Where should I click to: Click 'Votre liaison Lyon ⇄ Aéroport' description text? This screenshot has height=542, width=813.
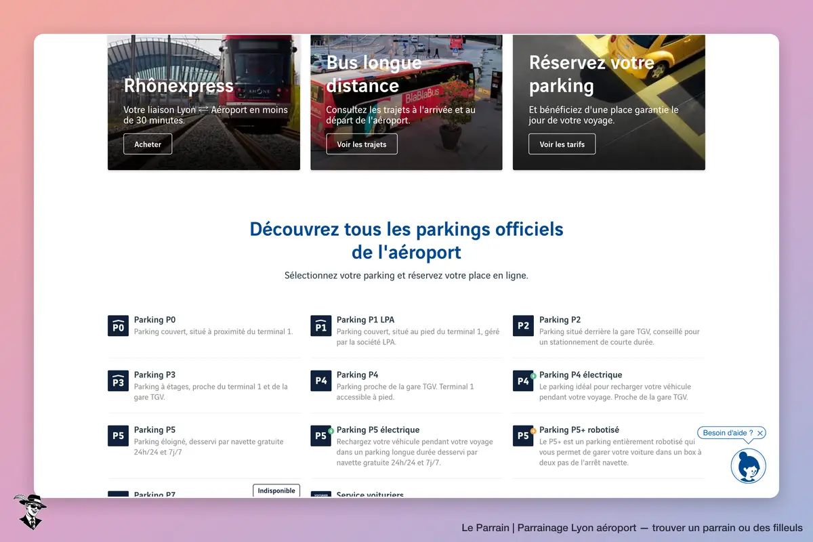(x=205, y=115)
